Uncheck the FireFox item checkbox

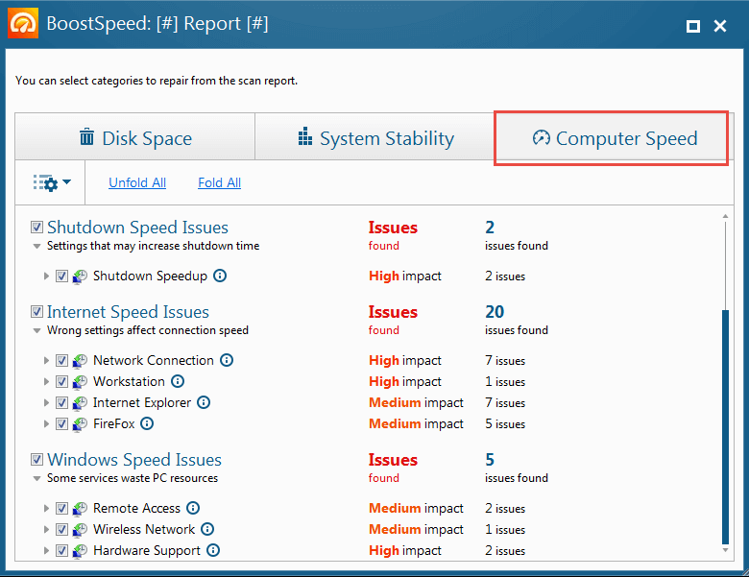pyautogui.click(x=61, y=423)
